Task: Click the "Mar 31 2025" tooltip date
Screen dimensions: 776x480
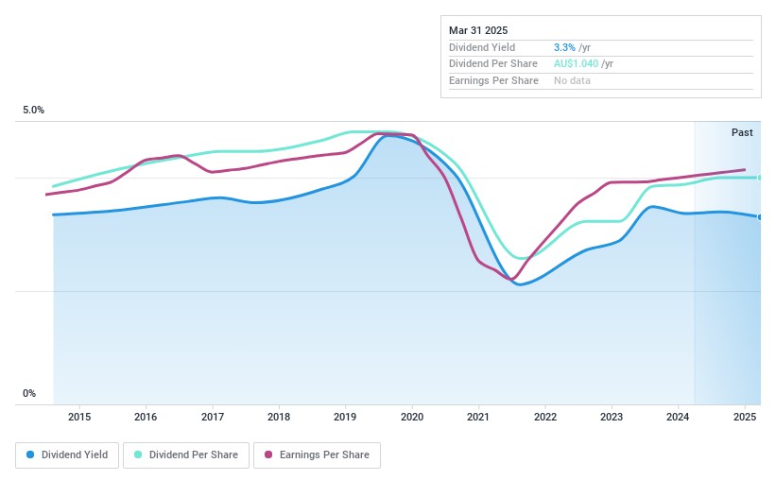Action: click(478, 30)
